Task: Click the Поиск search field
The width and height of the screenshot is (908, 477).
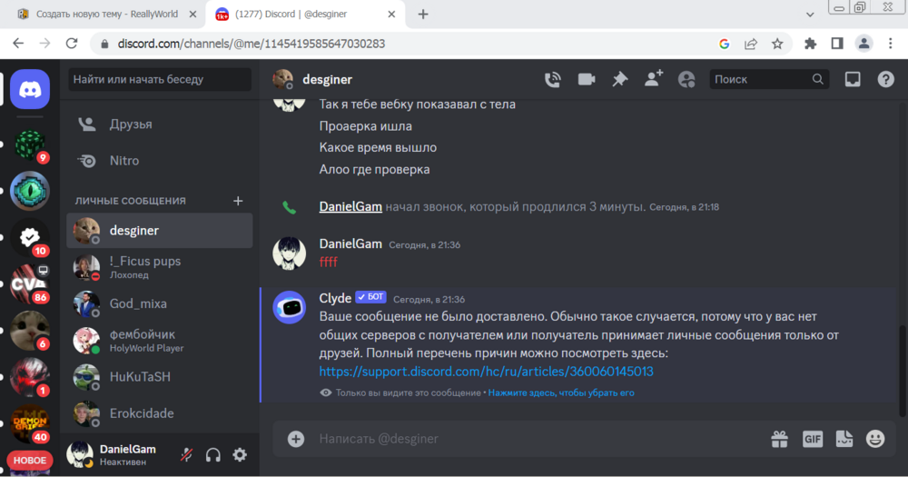Action: tap(769, 79)
